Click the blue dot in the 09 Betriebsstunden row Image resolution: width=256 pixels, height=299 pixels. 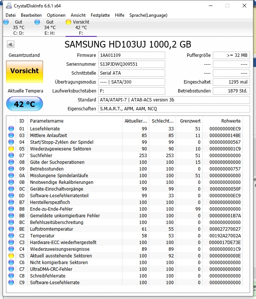[x=11, y=169]
